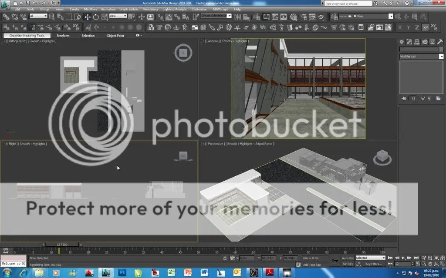Select the Rectangular Selection Region tool
The height and width of the screenshot is (278, 446).
click(69, 17)
